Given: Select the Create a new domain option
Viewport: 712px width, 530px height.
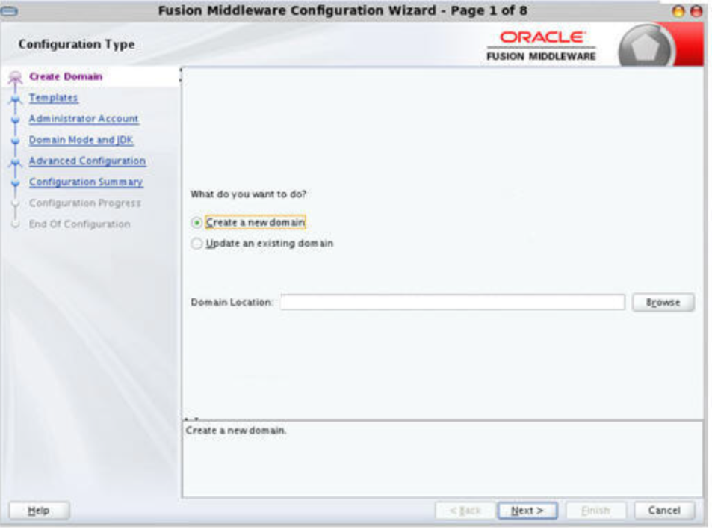Looking at the screenshot, I should 196,221.
